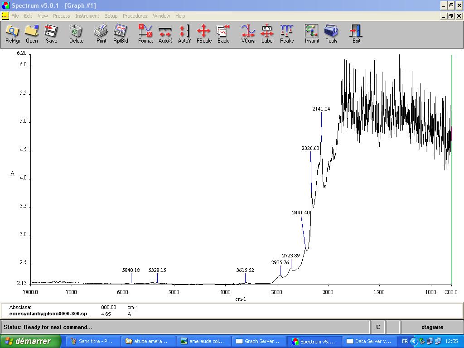Switch to Graph Server taskbar window
Viewport: 464px width, 348px height.
tap(257, 341)
